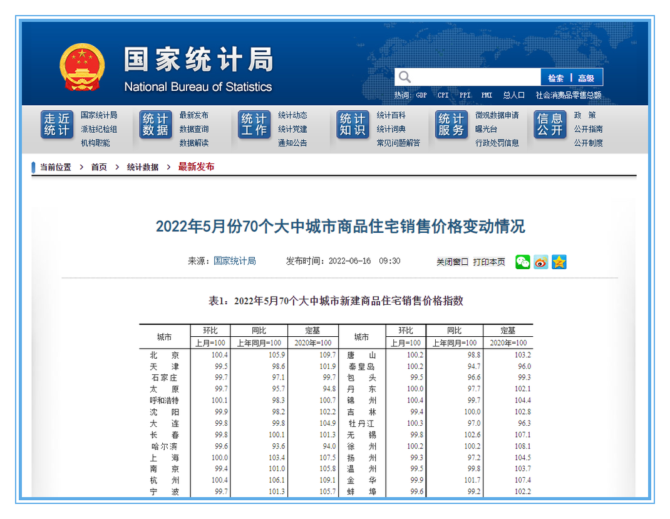Open the 统计数据 blue tile

[155, 125]
